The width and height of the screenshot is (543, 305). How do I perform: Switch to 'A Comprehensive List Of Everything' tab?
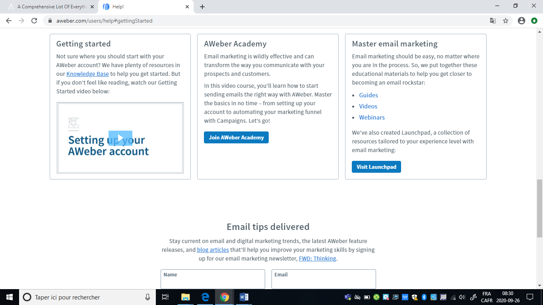pos(52,7)
